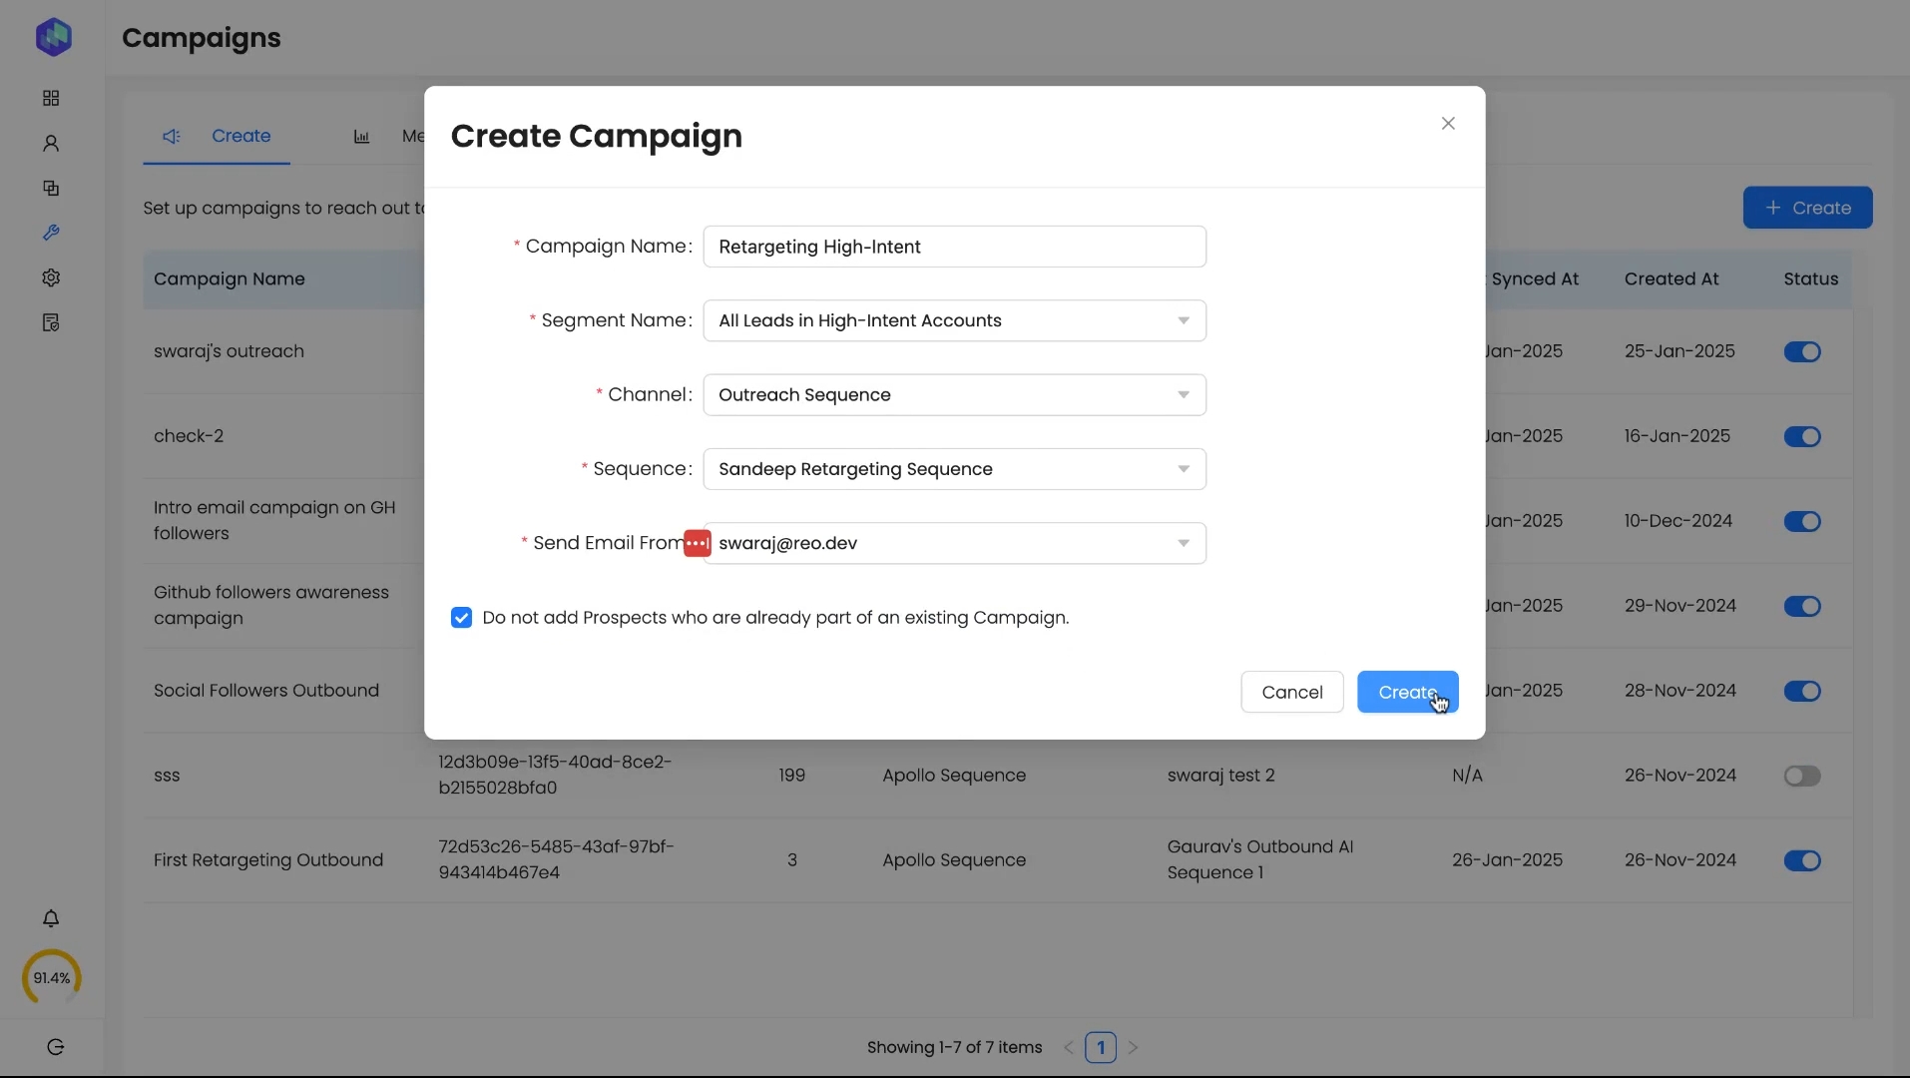
Task: Open the settings gear icon in sidebar
Action: tap(51, 277)
